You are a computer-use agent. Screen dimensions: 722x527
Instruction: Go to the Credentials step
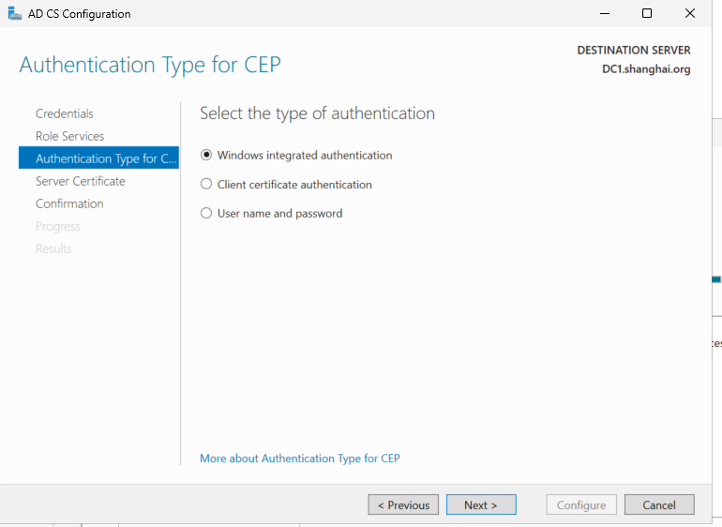(x=65, y=113)
